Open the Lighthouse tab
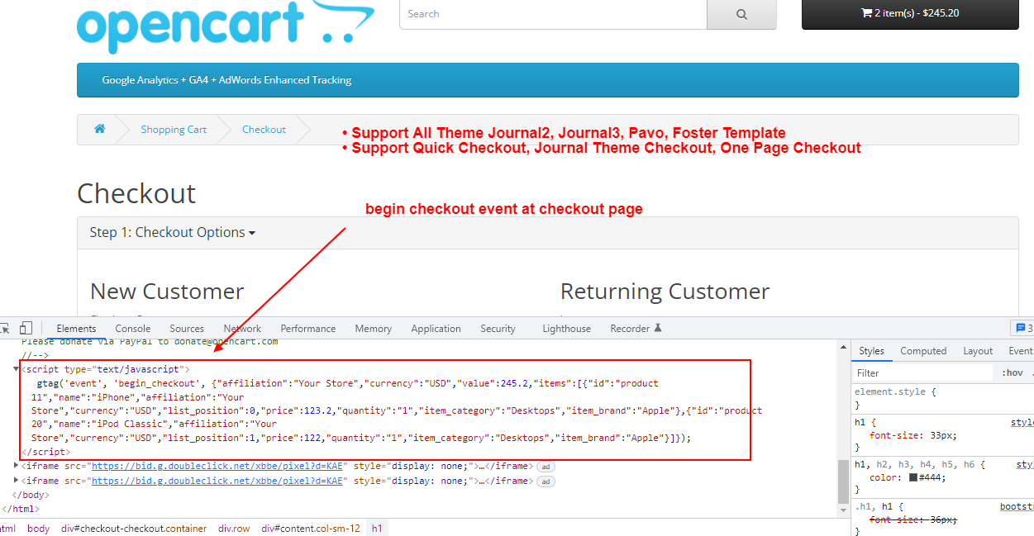 [566, 328]
